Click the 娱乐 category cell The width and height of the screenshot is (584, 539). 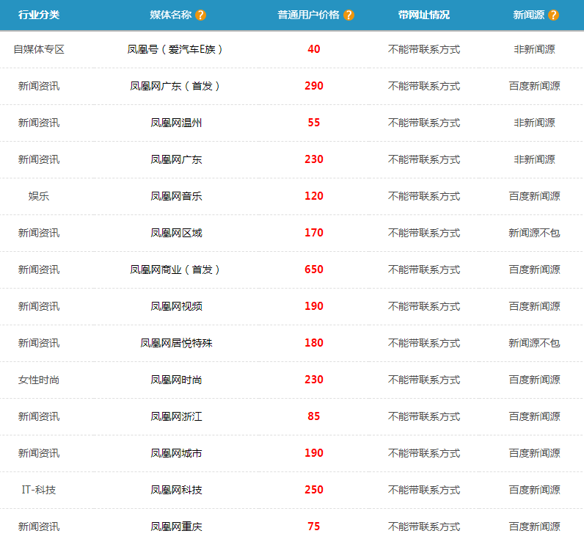tap(39, 196)
